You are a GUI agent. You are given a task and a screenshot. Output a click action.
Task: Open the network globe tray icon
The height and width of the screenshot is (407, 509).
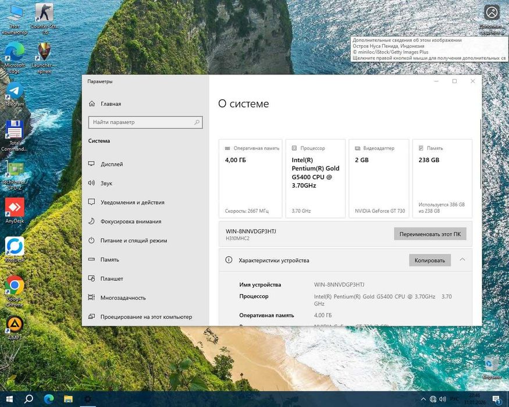pos(433,399)
